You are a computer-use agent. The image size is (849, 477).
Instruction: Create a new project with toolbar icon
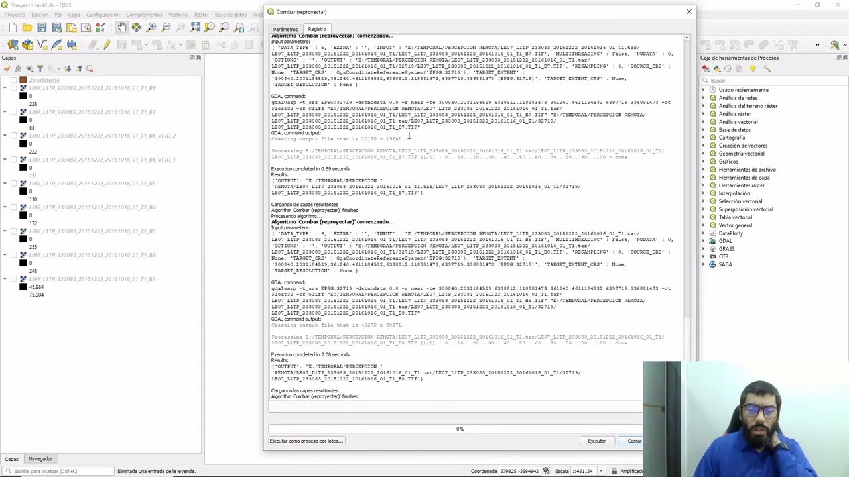(x=13, y=27)
